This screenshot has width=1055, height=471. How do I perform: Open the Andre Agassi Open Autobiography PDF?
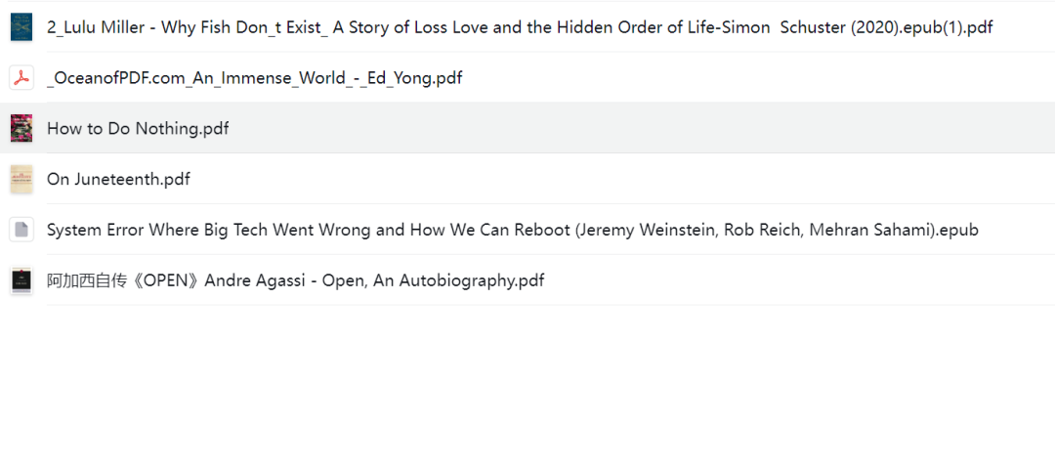(x=295, y=280)
